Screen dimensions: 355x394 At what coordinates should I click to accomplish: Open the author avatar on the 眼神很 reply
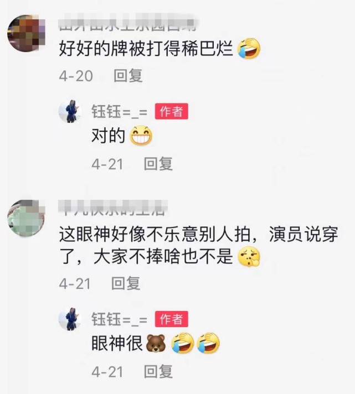[x=70, y=319]
